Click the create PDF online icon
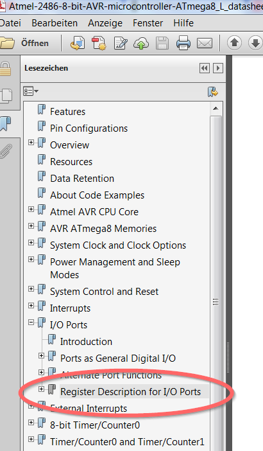263x451 pixels. click(x=78, y=43)
